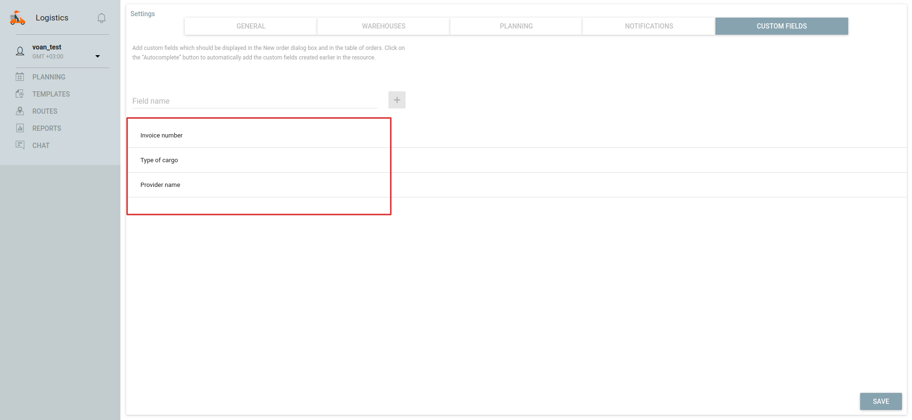912x420 pixels.
Task: Open the Warehouses settings tab
Action: pyautogui.click(x=383, y=26)
